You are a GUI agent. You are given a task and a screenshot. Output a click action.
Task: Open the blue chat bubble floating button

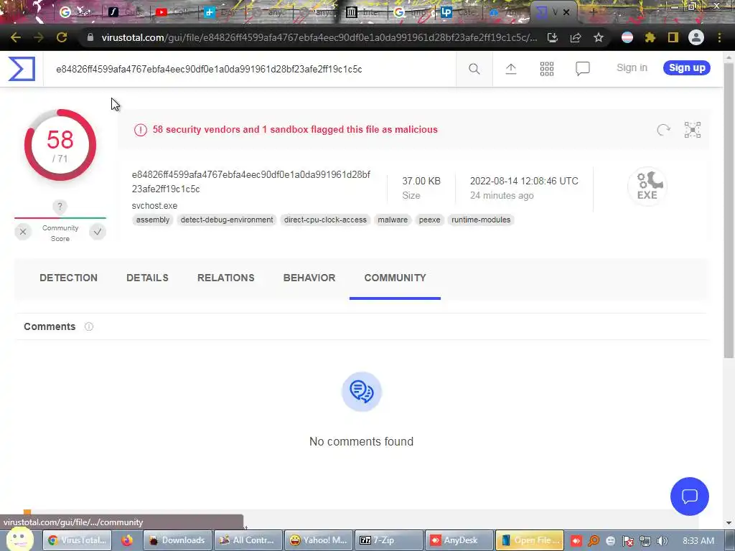pyautogui.click(x=690, y=496)
